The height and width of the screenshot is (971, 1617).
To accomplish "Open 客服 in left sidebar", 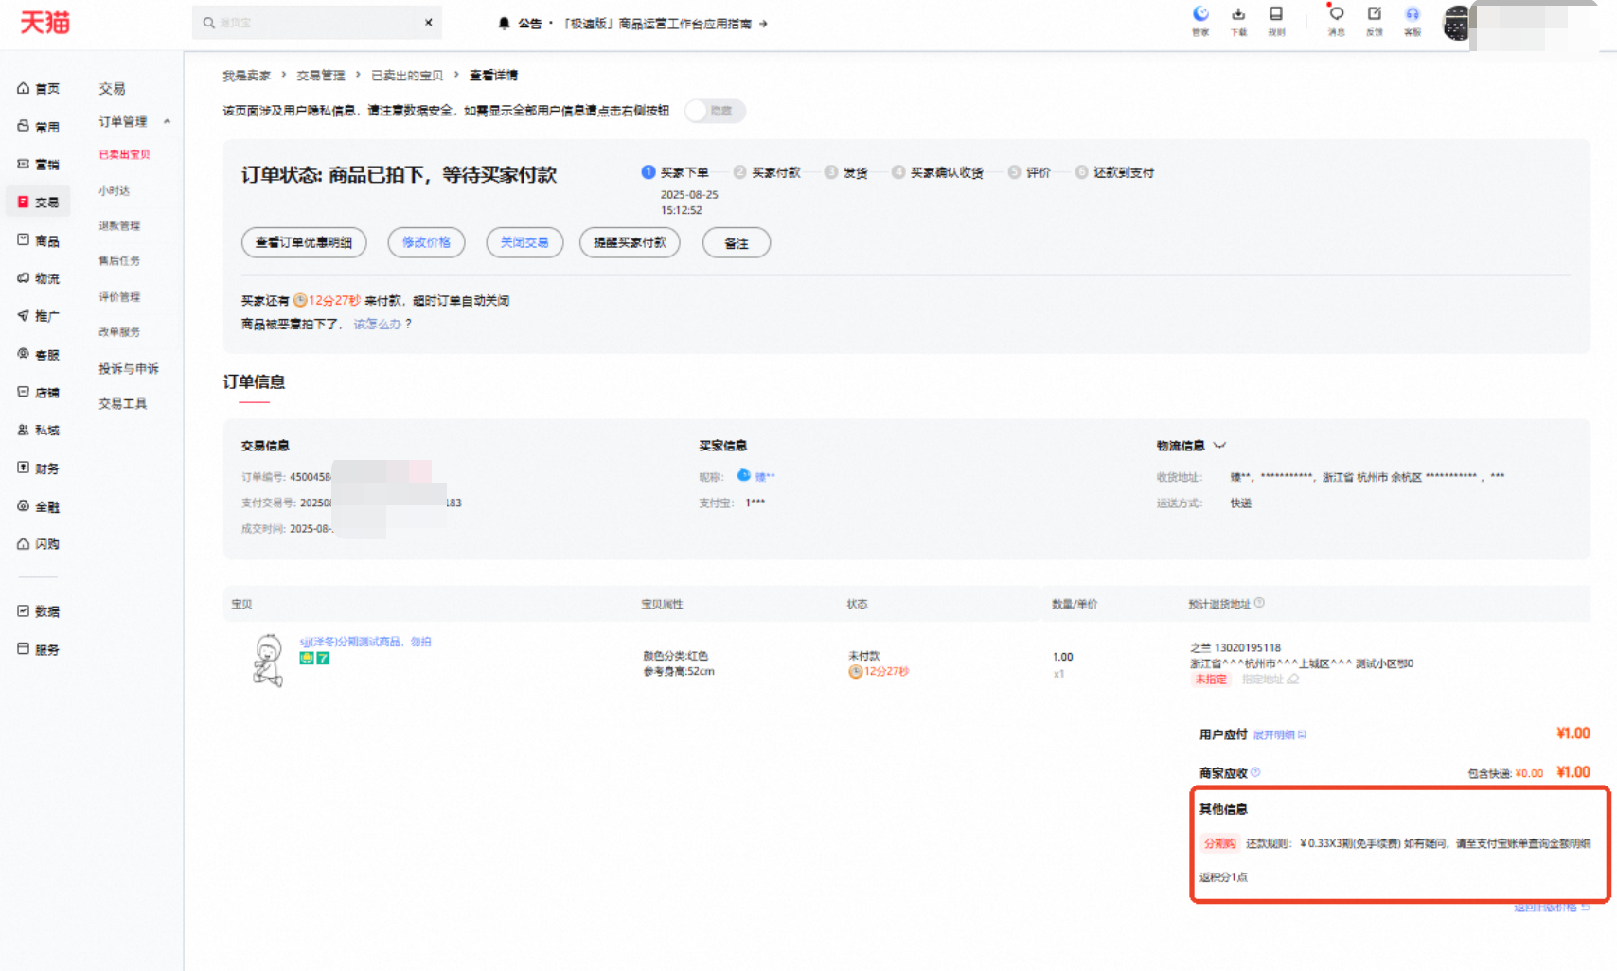I will [x=39, y=354].
